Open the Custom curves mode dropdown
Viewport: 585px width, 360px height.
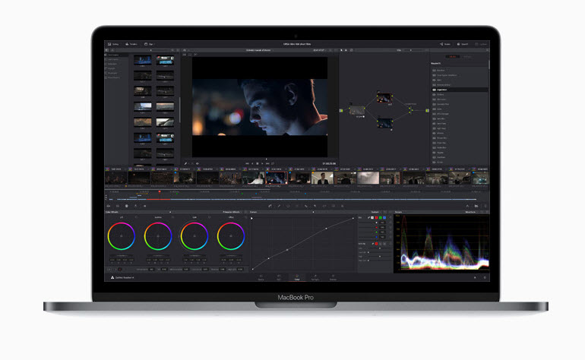376,212
